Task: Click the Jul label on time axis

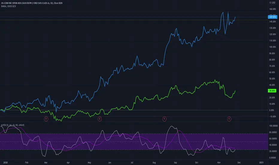Action: [x=132, y=163]
